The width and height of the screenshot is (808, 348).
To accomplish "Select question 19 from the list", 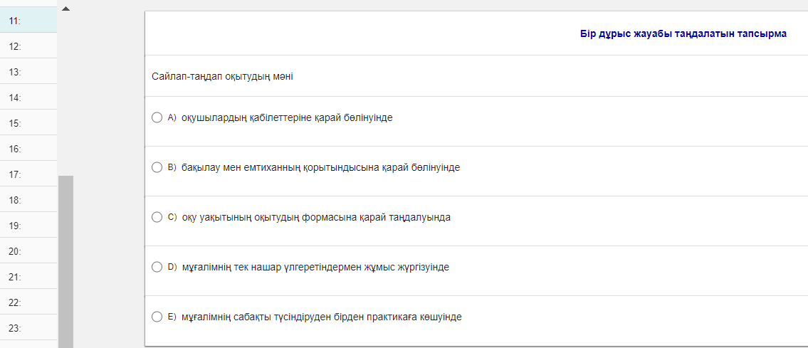I will [28, 226].
